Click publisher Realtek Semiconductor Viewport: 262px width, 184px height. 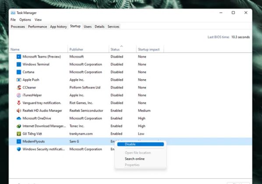coord(86,111)
